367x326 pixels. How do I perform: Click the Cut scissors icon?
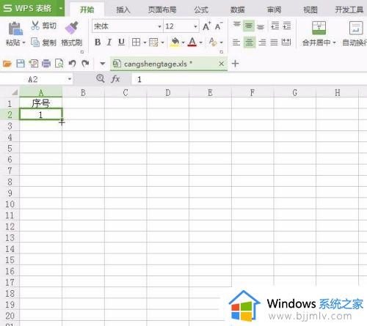(35, 26)
